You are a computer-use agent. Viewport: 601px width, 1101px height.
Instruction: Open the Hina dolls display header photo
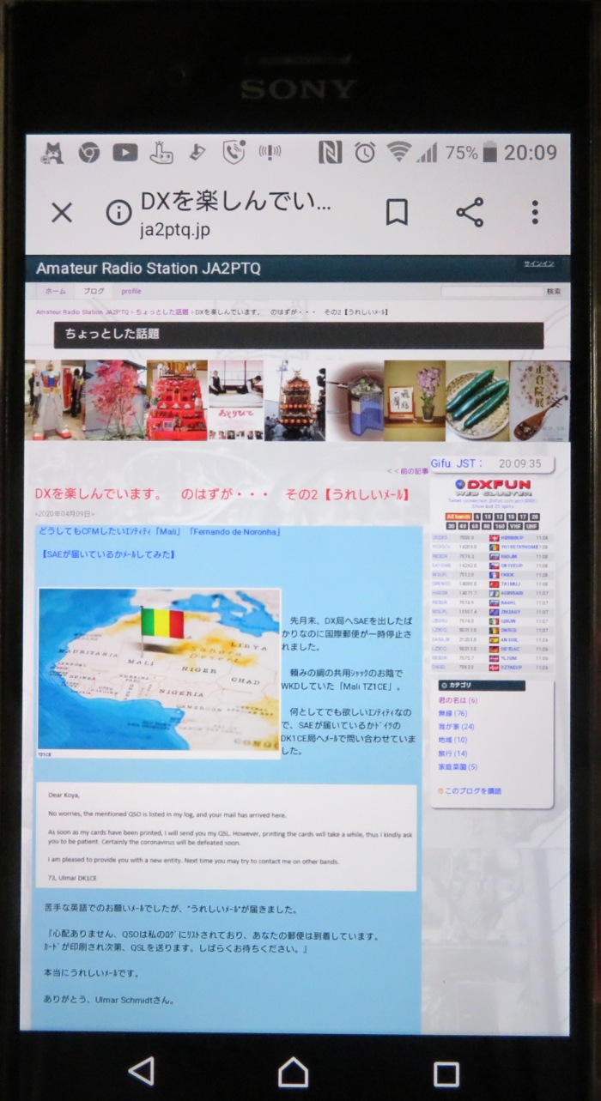[177, 400]
